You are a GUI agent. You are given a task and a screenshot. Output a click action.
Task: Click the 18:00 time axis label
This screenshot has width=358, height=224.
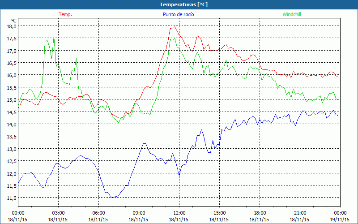260,213
